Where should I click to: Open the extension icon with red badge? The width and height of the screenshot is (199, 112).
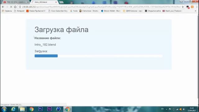[x=188, y=7]
